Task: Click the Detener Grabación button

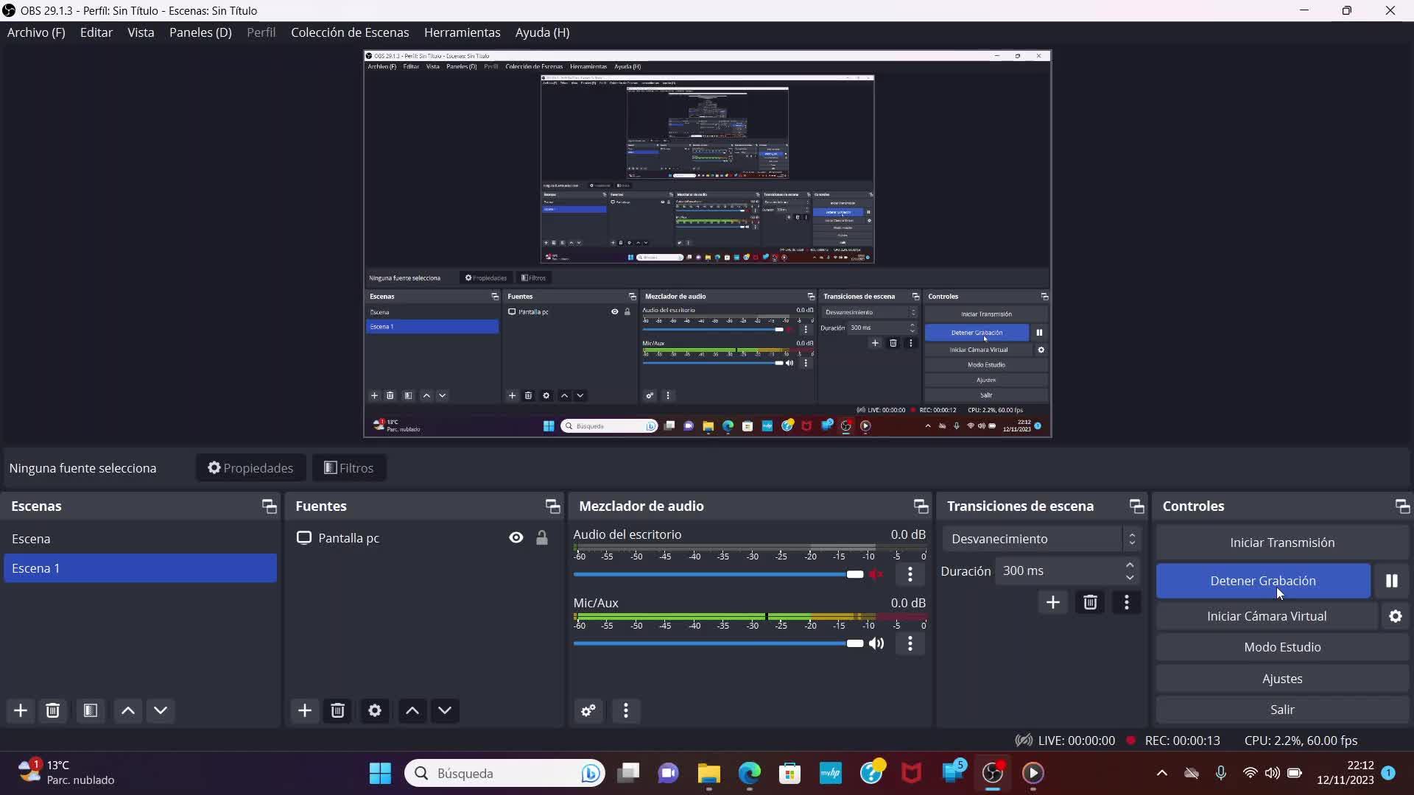Action: [x=1262, y=581]
